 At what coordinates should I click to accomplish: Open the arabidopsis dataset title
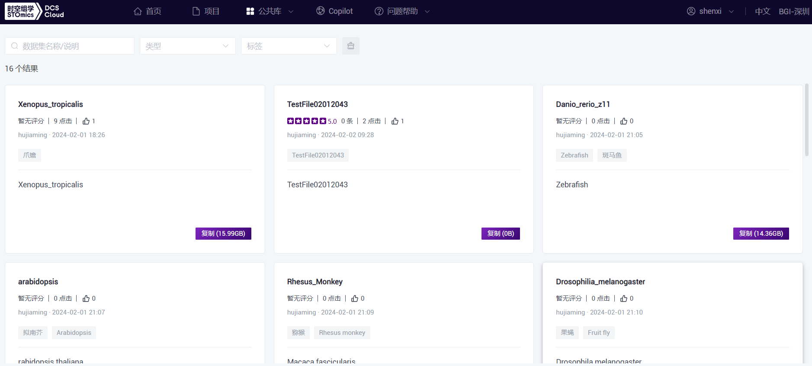(x=38, y=282)
